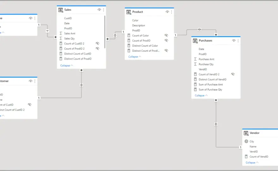Click the Sales table header icon
278x171 pixels.
point(61,10)
